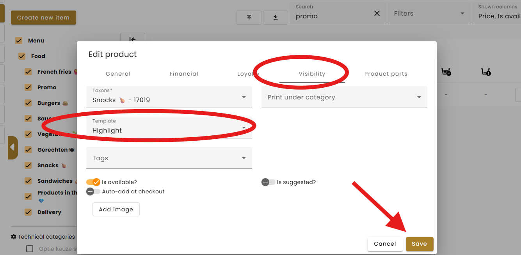Toggle the 'Is available?' switch
The height and width of the screenshot is (255, 521).
93,182
